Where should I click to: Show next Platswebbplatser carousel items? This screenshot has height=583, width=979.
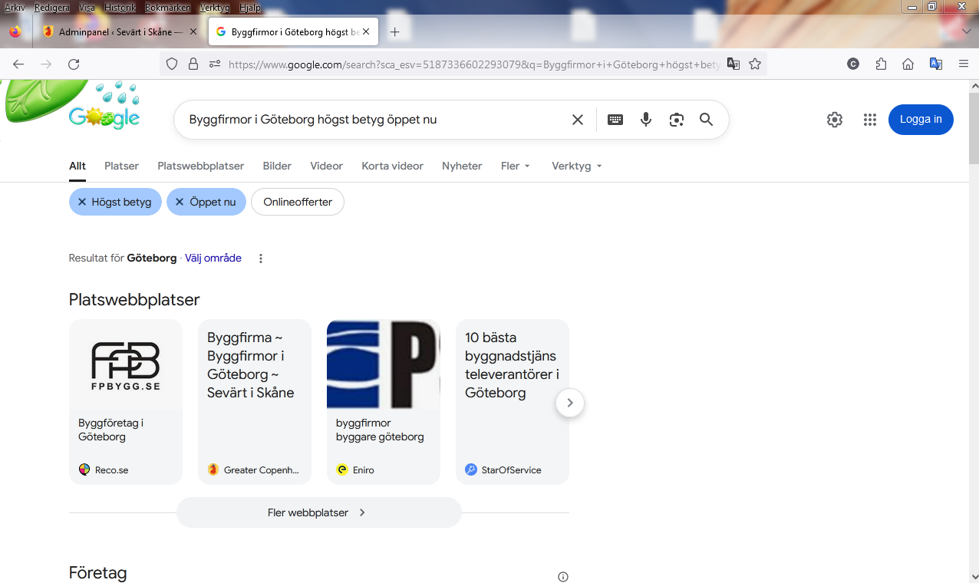pyautogui.click(x=570, y=403)
